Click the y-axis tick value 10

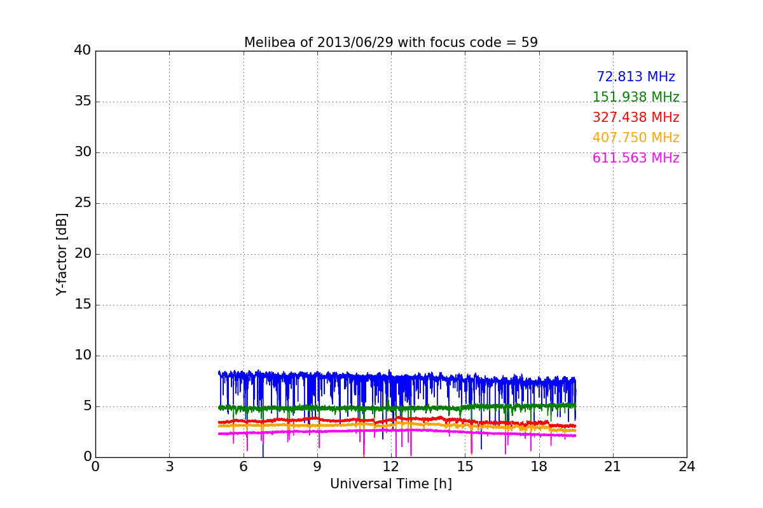pos(83,356)
